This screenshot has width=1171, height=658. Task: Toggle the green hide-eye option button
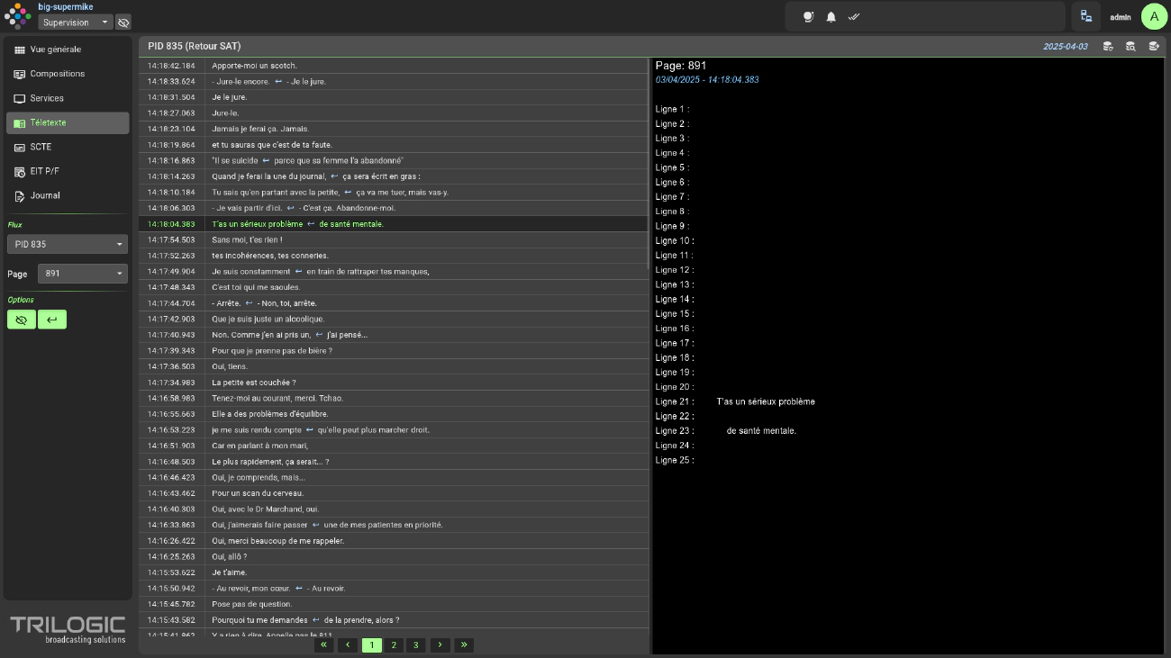[x=22, y=319]
